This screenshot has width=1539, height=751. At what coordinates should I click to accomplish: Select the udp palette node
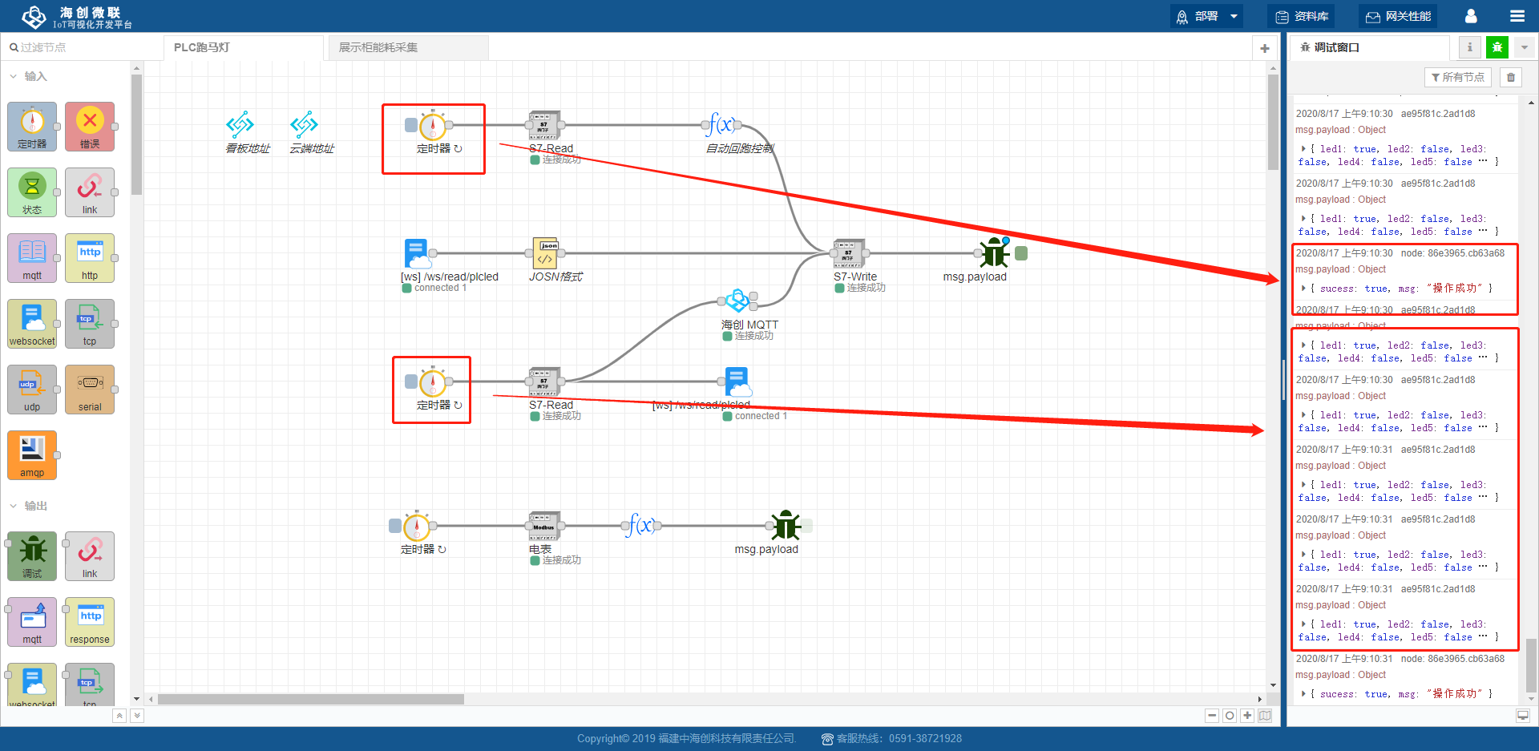point(32,390)
